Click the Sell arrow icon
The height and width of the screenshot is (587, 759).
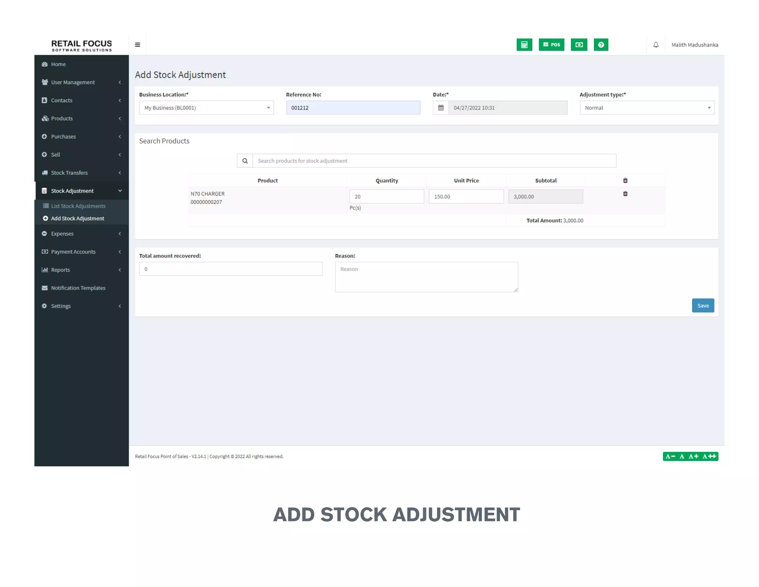44,155
